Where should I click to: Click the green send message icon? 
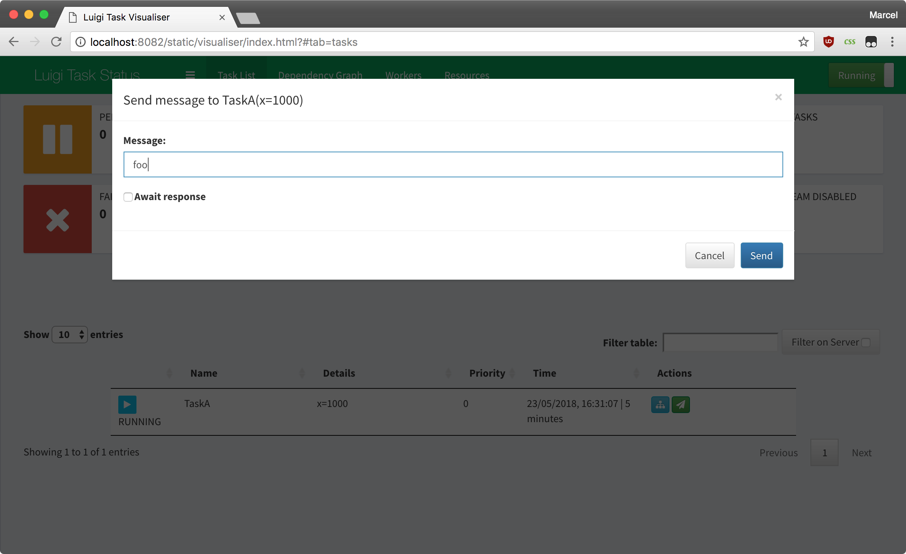681,405
